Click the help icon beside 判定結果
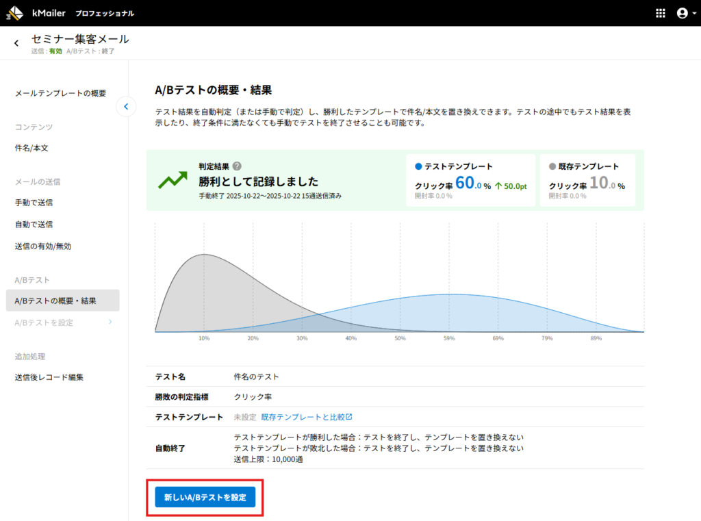701x521 pixels. pyautogui.click(x=237, y=166)
